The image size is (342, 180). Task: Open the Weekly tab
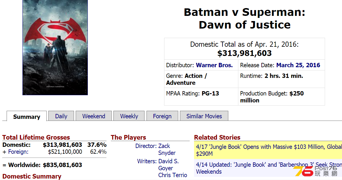click(129, 116)
